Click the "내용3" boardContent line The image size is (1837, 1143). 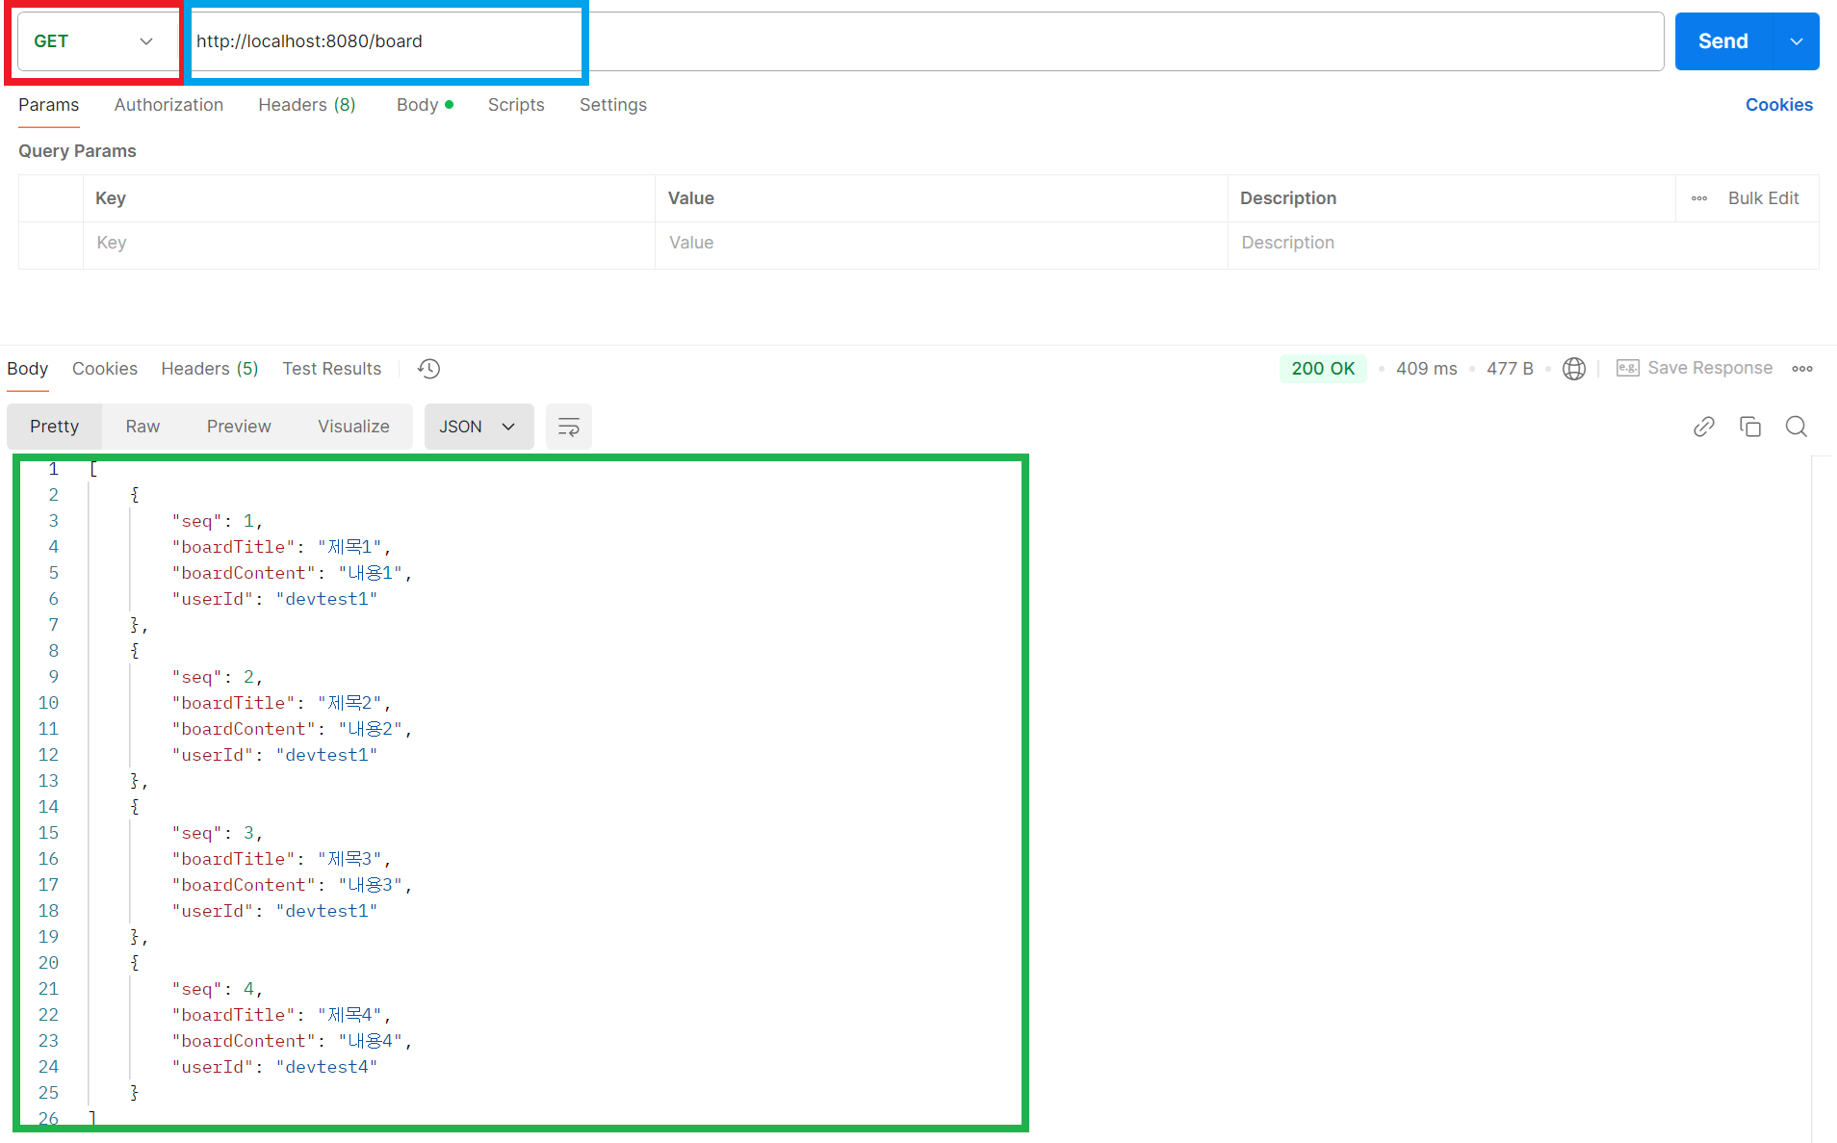(x=292, y=885)
